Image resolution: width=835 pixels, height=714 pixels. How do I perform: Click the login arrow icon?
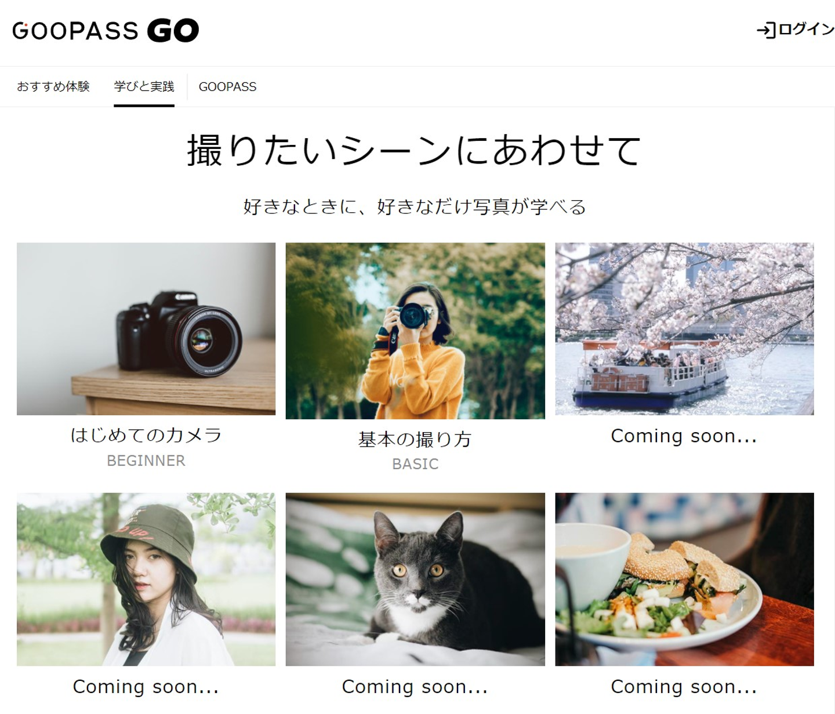click(x=766, y=30)
